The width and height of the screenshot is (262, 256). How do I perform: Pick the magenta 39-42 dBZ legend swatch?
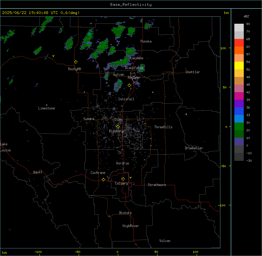(239, 96)
